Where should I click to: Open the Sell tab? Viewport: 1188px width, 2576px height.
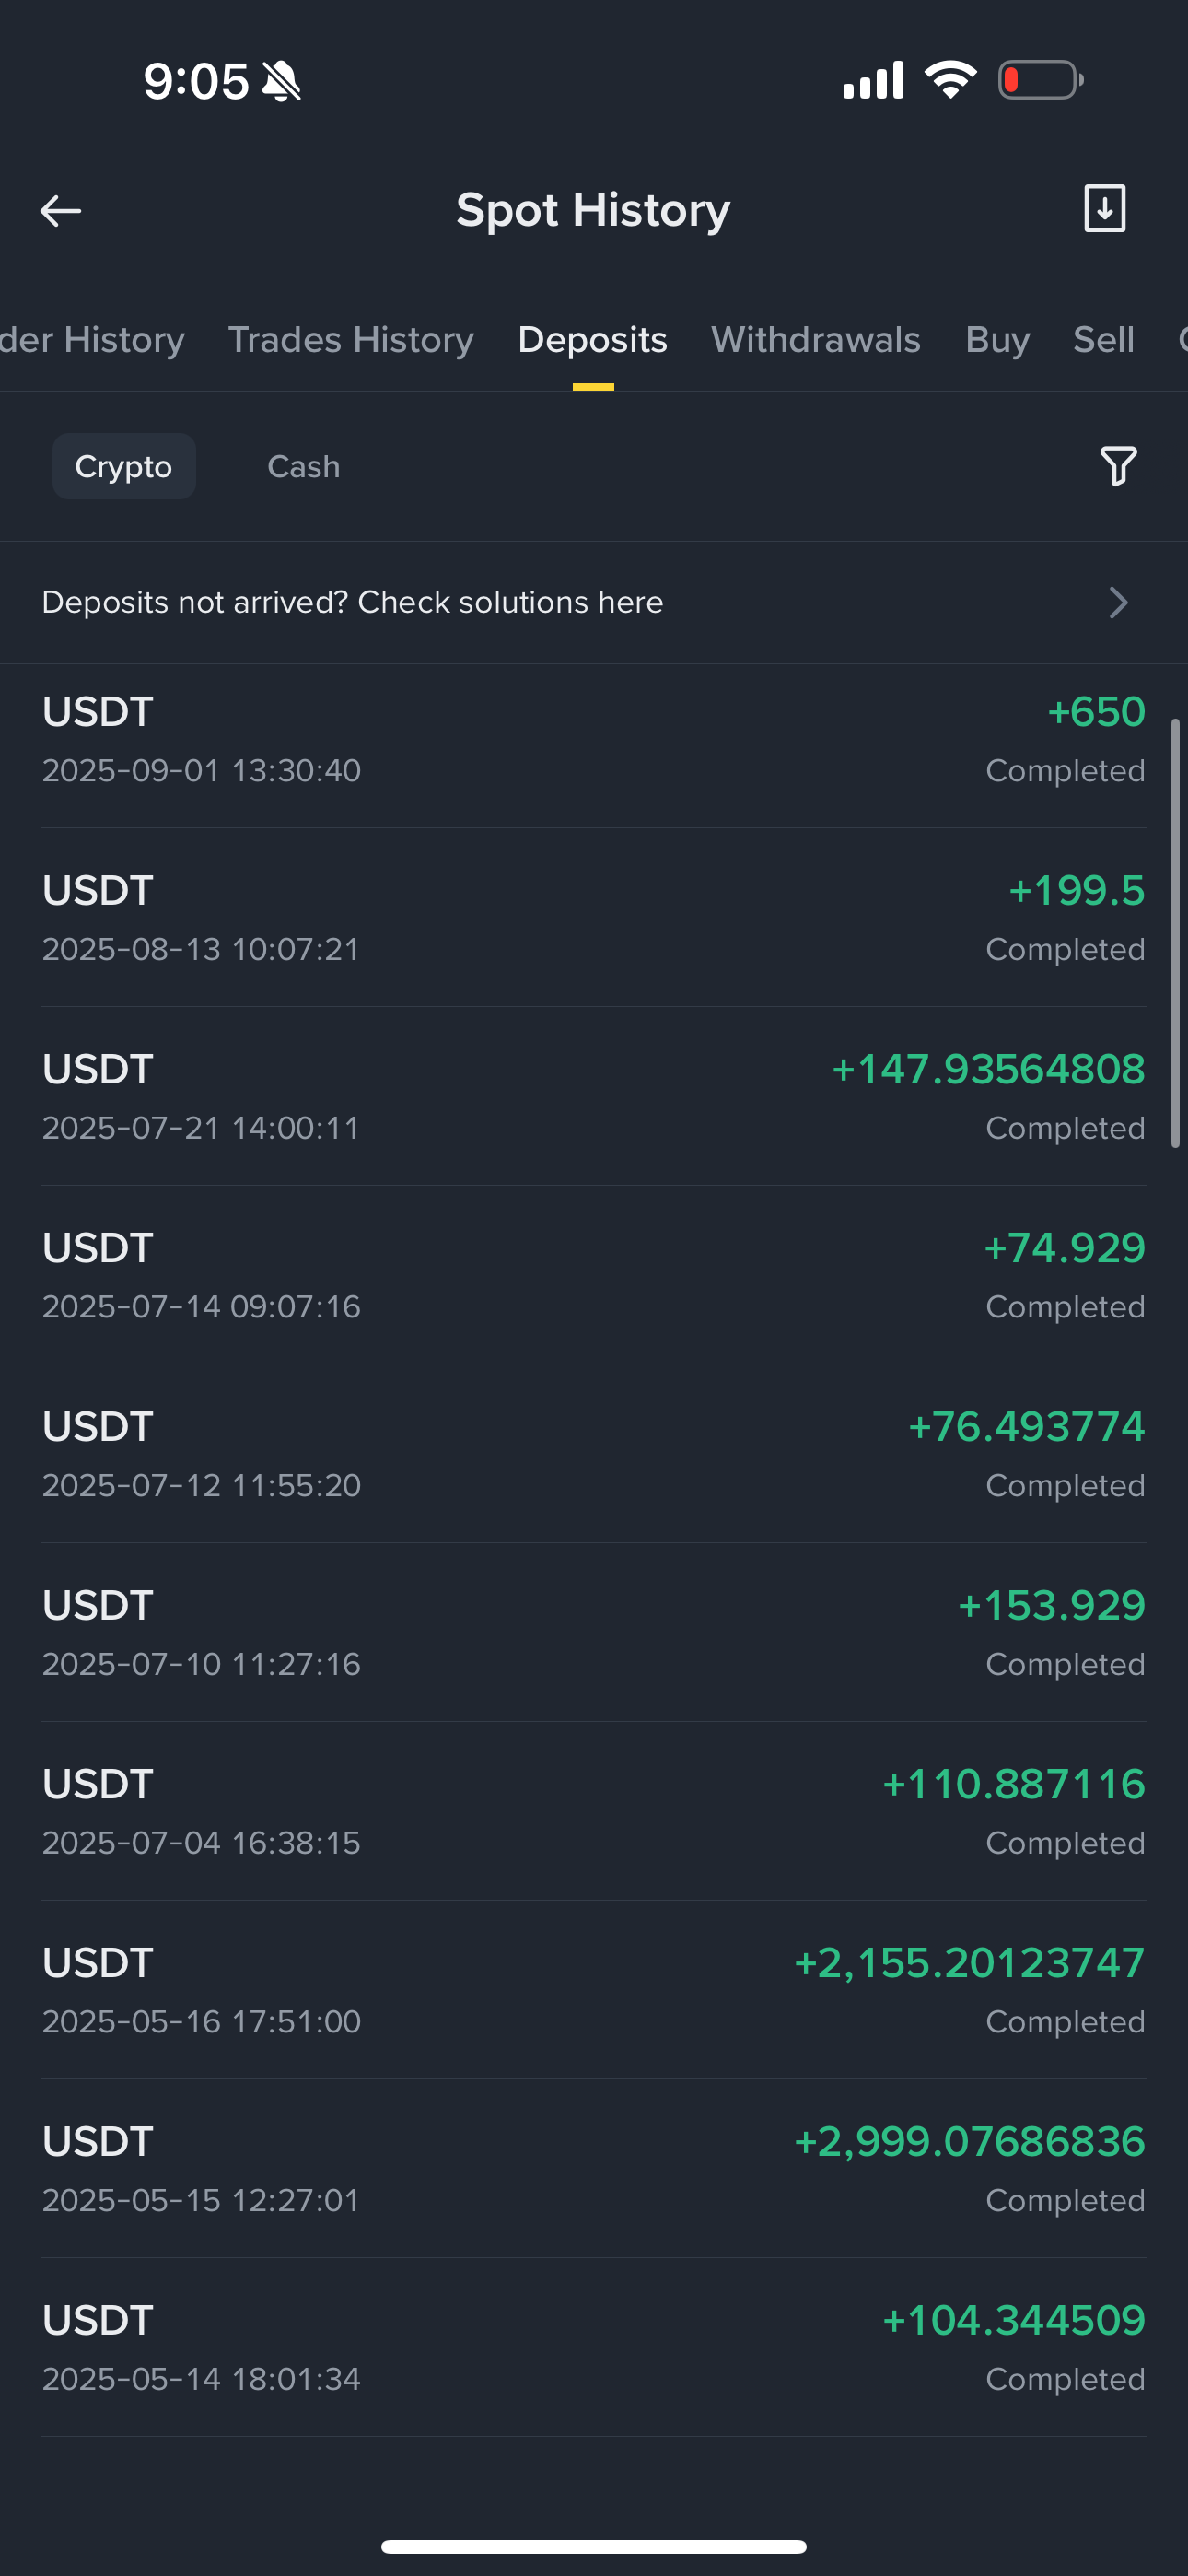[x=1103, y=340]
